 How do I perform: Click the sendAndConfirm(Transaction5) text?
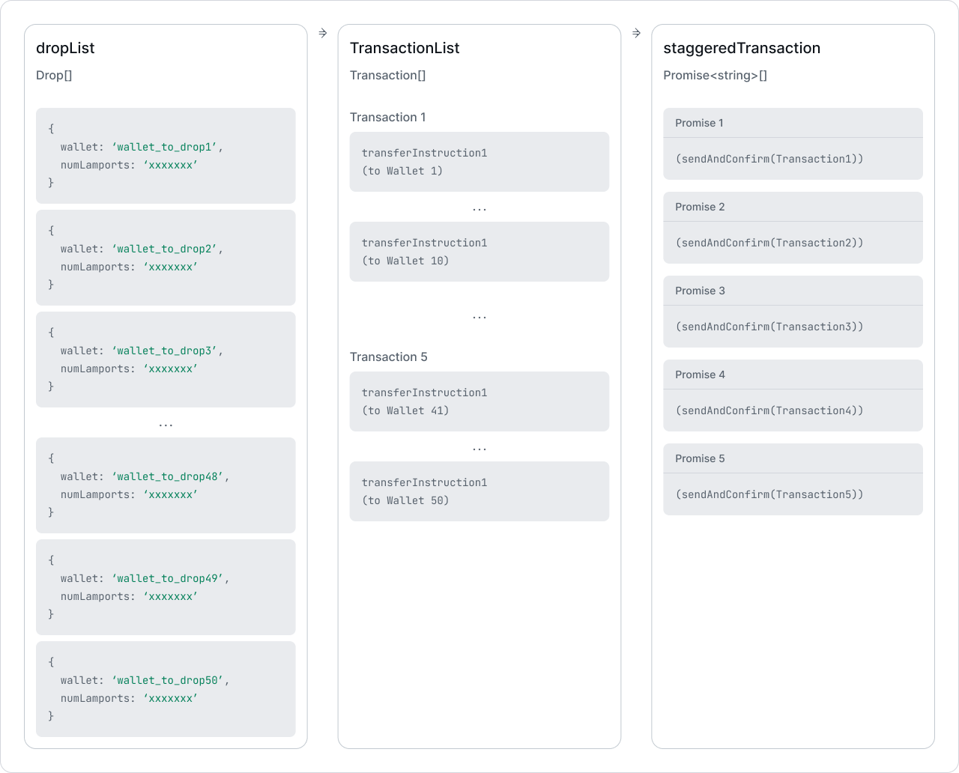tap(769, 494)
